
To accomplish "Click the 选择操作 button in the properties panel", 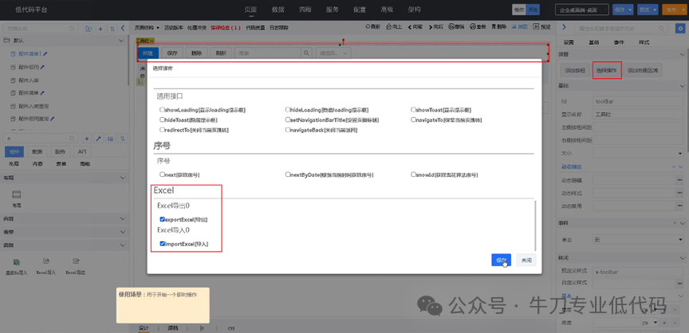I will pyautogui.click(x=607, y=70).
